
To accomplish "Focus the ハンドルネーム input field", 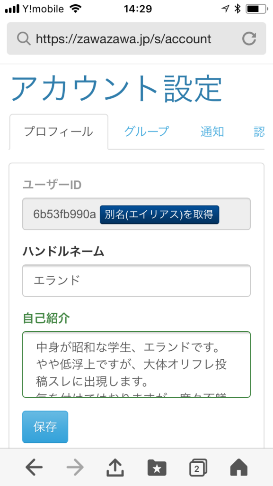I will pos(136,280).
